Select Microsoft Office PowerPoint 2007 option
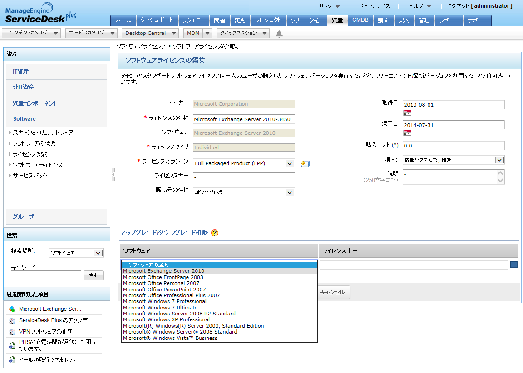 coord(219,290)
